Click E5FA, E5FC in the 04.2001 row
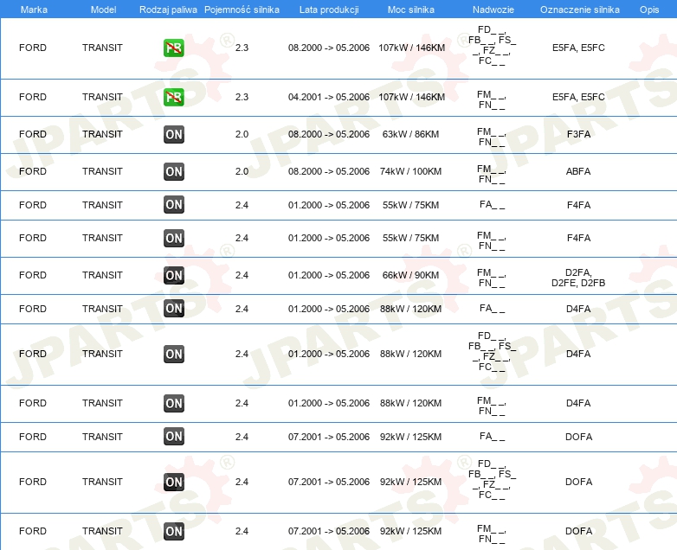The height and width of the screenshot is (550, 677). tap(578, 97)
